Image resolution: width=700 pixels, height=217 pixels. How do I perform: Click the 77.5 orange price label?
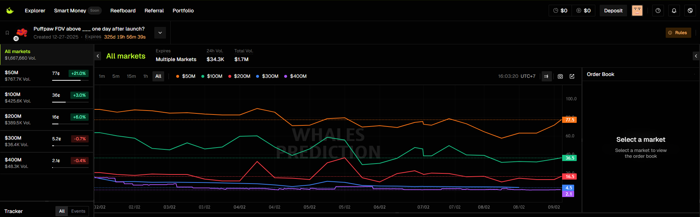click(x=570, y=120)
